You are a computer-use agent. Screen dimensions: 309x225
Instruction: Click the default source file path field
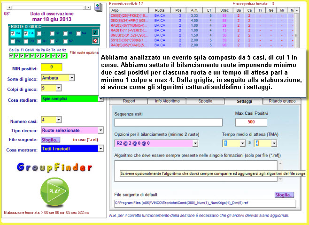point(205,203)
